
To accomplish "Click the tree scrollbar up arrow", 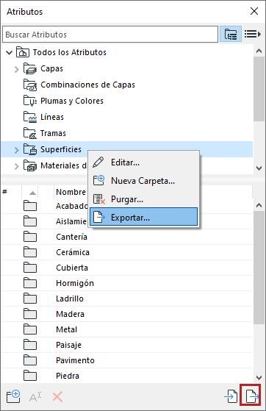I will coord(259,51).
